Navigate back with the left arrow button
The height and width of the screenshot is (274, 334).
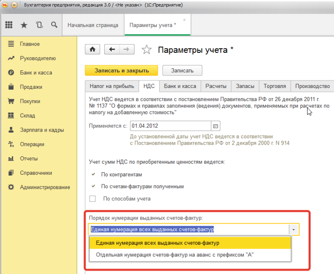click(112, 49)
